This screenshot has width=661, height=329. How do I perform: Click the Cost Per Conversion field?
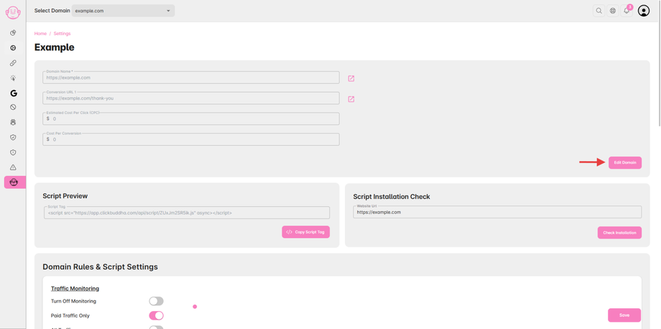(191, 139)
